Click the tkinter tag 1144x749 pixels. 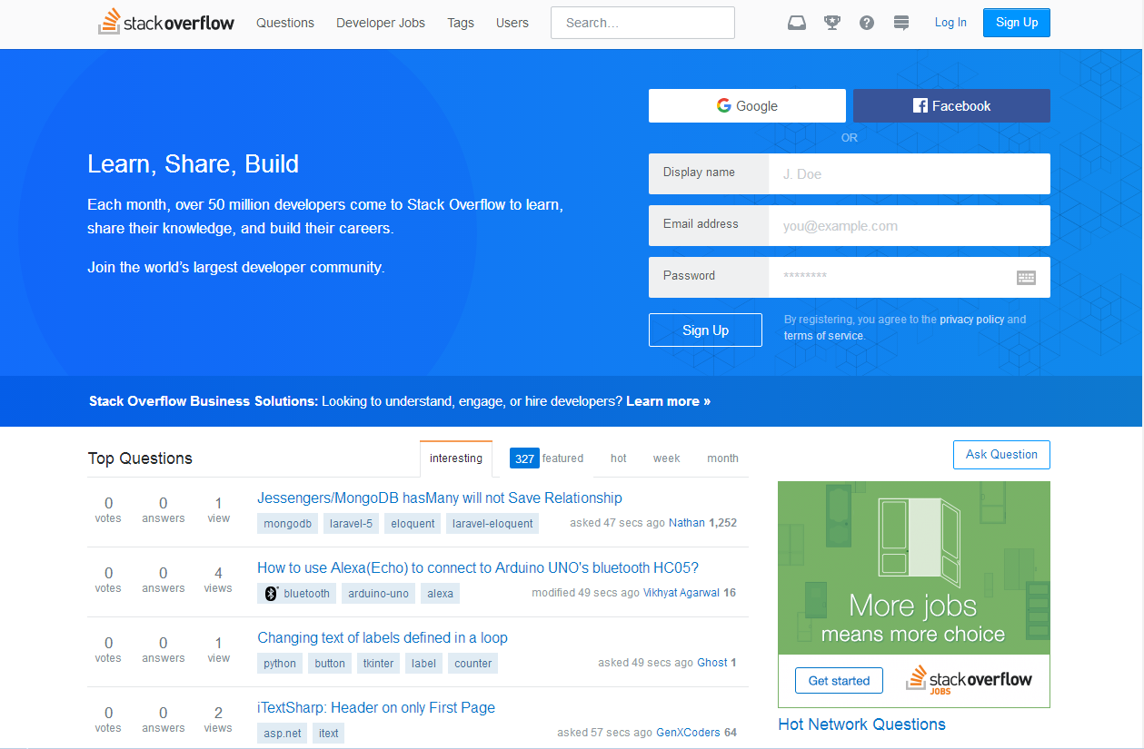379,664
